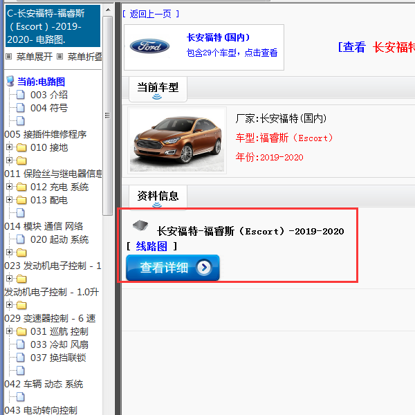Open the 长安福特 (国内) link
415x415 pixels.
point(218,37)
